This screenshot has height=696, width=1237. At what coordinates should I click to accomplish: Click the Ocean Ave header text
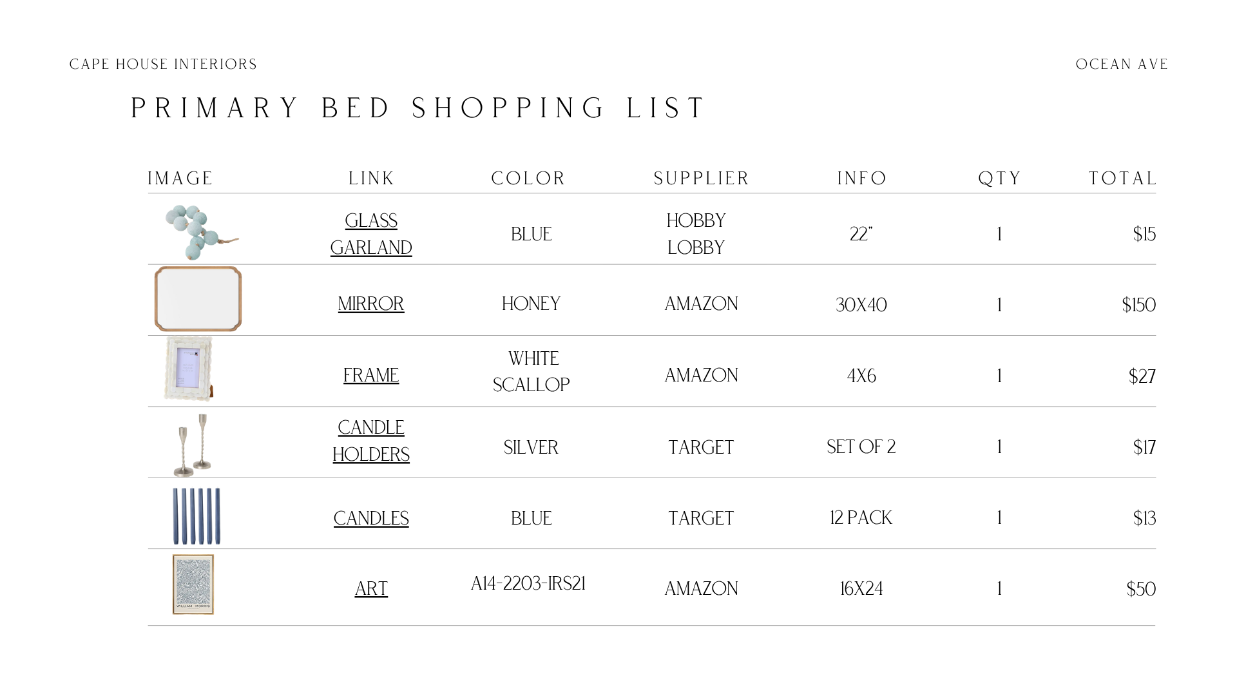point(1122,64)
